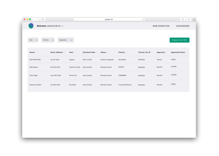
Task: Click the Impala item cell
Action: pos(72,60)
